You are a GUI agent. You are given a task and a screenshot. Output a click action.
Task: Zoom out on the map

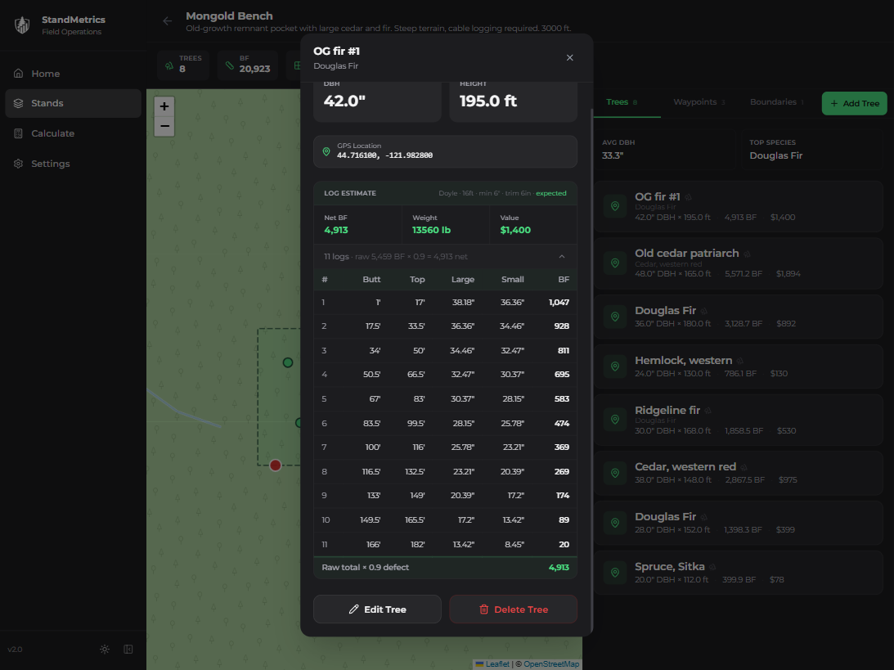pyautogui.click(x=164, y=126)
